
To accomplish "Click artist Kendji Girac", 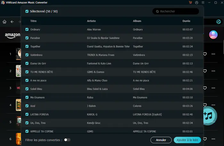I will [x=94, y=123].
